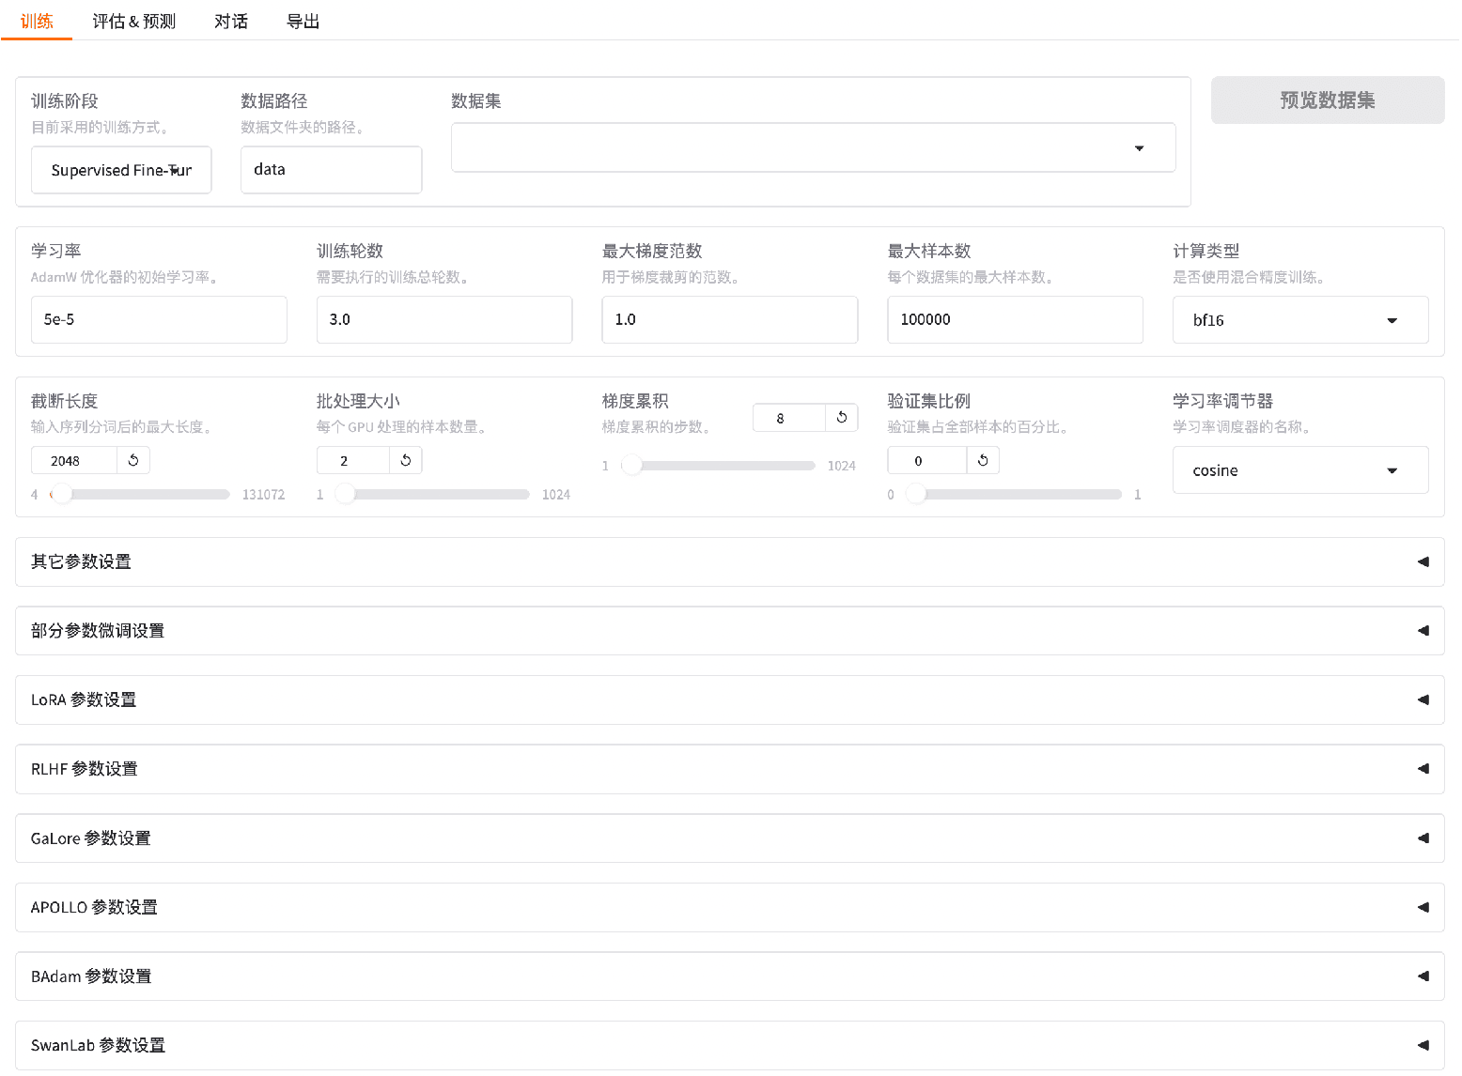Click the 验证集比例 reset icon

pos(982,460)
